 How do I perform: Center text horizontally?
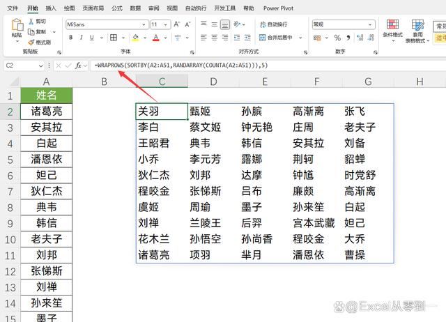215,38
